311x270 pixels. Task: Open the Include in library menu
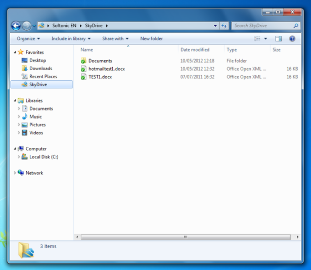pyautogui.click(x=71, y=38)
